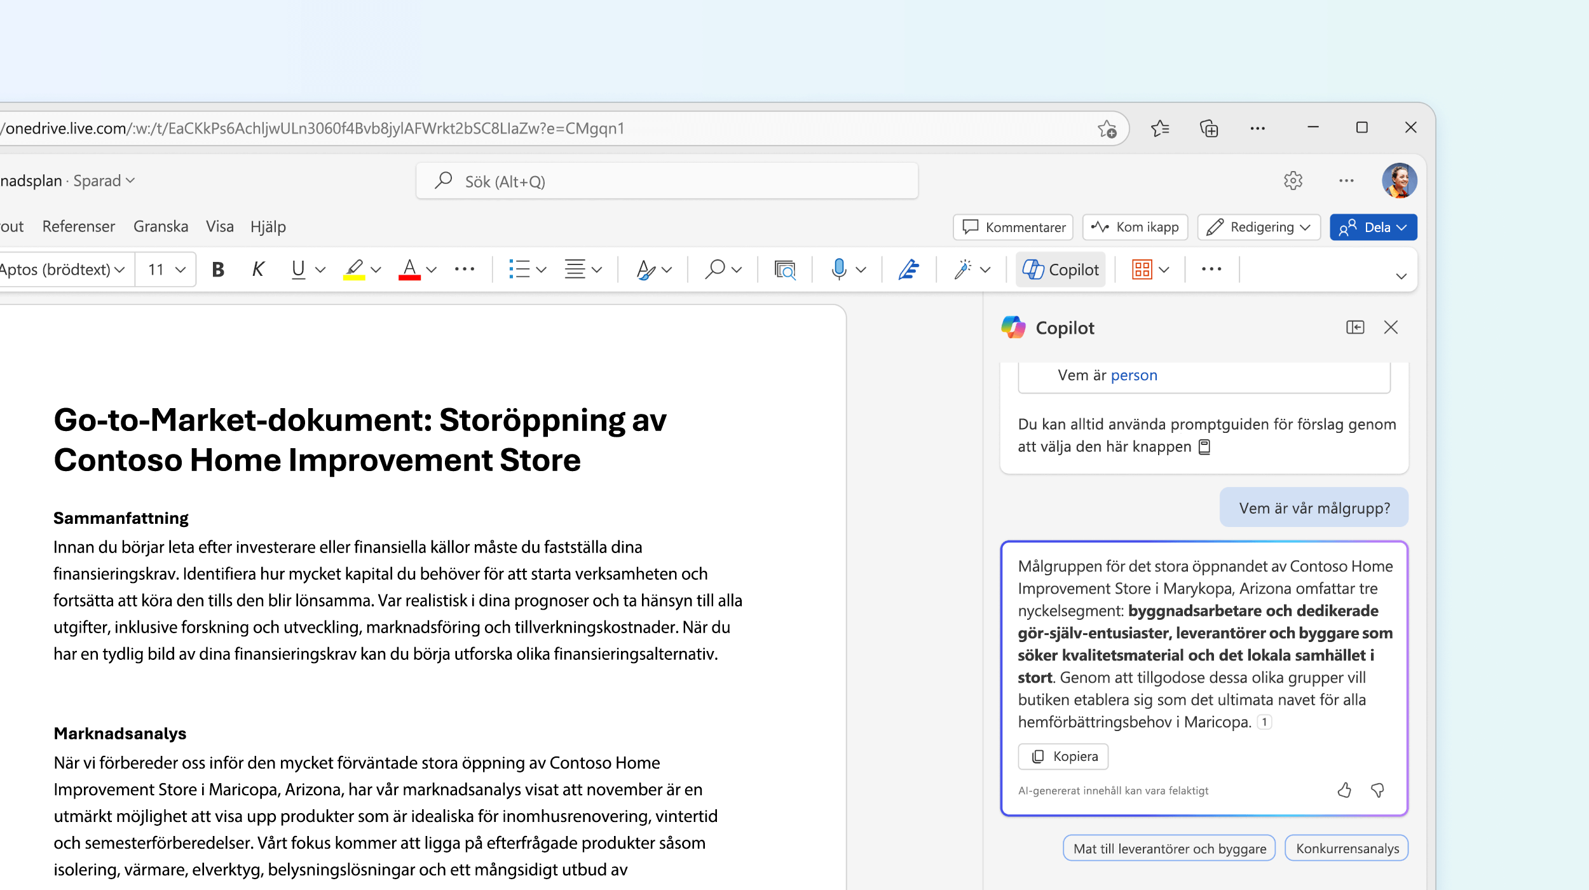Viewport: 1589px width, 890px height.
Task: Give thumbs down to Copilot response
Action: (1377, 790)
